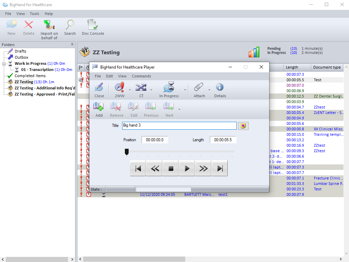Click the Fracture Clinic document type cell
Image resolution: width=349 pixels, height=262 pixels.
[x=329, y=178]
